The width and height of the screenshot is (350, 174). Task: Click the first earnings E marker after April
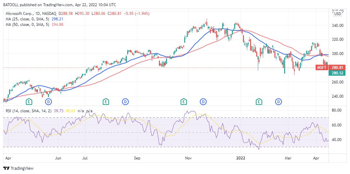tap(29, 102)
